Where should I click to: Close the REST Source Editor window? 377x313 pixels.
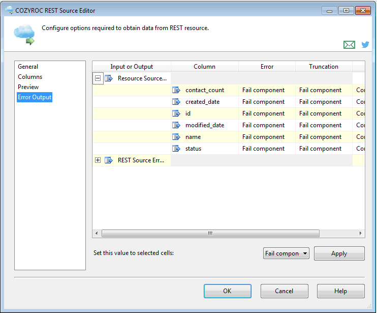tap(363, 11)
